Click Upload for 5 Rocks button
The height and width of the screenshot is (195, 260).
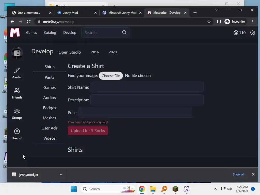click(88, 131)
